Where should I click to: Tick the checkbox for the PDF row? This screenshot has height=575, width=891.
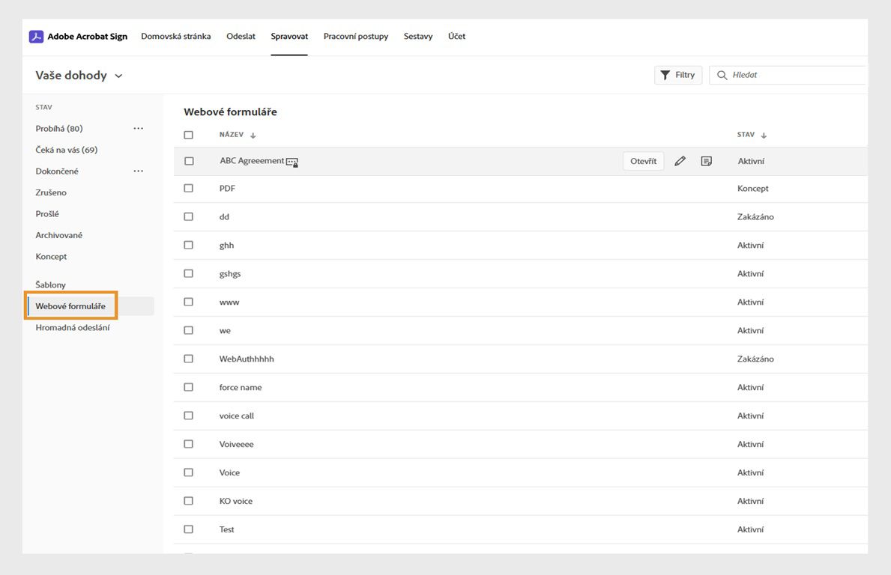point(189,189)
